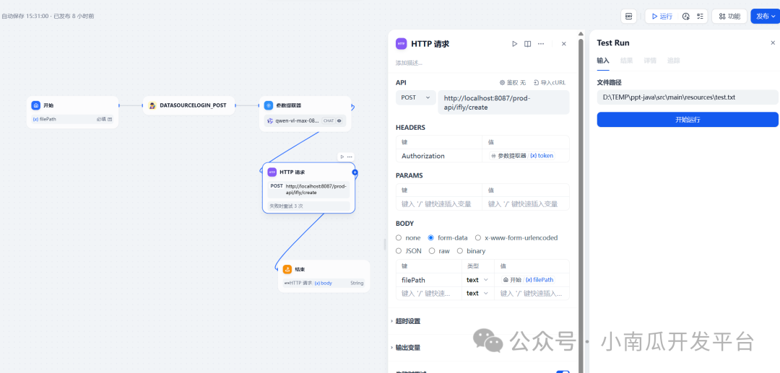Switch to the 详情 detail tab

click(x=650, y=61)
